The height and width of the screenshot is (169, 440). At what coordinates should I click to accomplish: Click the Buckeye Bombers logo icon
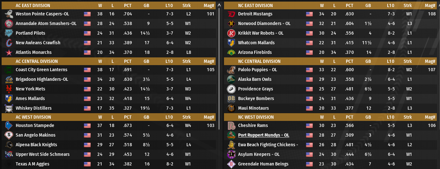[x=231, y=98]
